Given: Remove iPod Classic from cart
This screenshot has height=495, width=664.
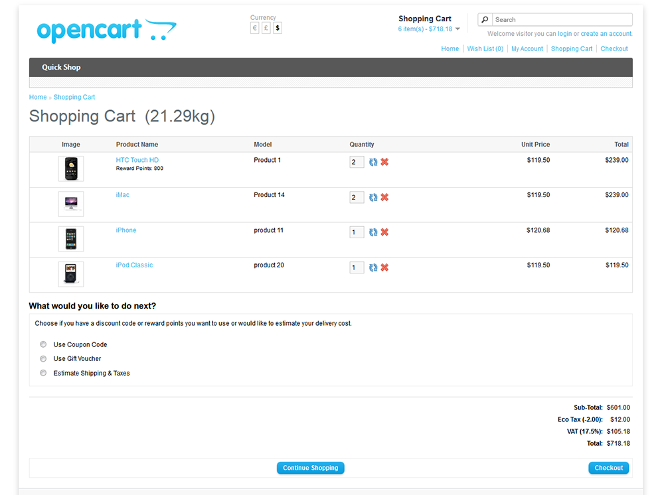Looking at the screenshot, I should point(384,267).
